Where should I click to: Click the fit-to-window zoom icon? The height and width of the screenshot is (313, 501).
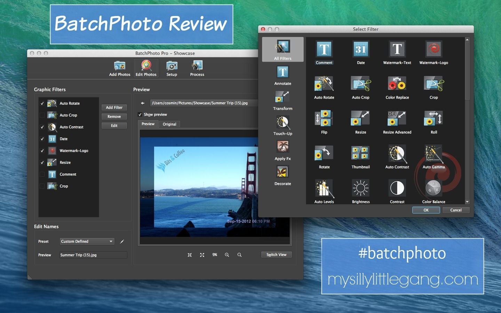click(x=190, y=255)
